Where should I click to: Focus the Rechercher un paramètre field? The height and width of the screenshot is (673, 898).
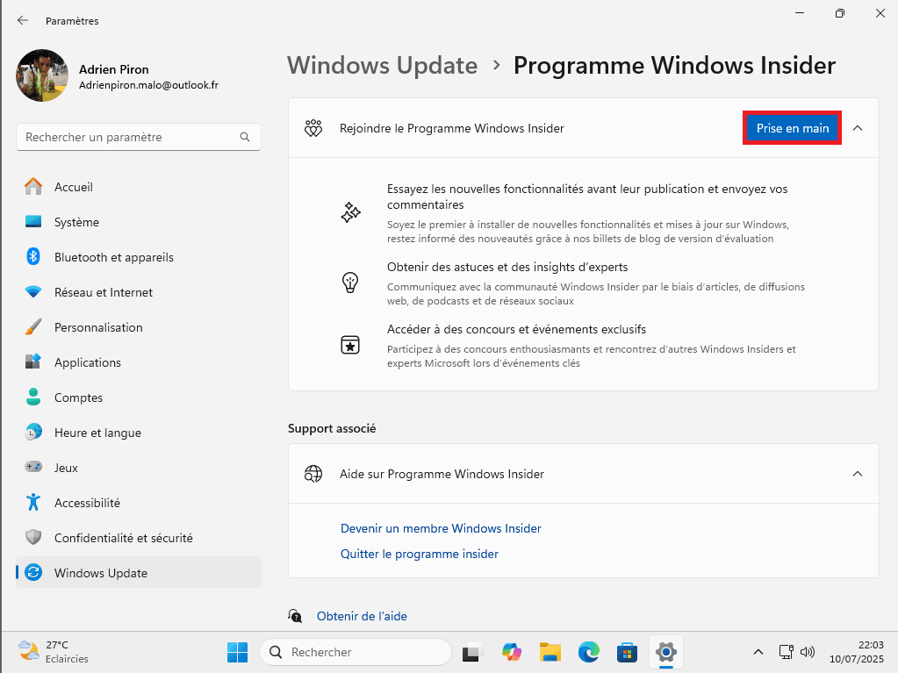[x=139, y=138]
